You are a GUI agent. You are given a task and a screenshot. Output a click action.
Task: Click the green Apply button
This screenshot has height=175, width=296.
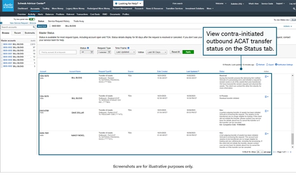188,52
